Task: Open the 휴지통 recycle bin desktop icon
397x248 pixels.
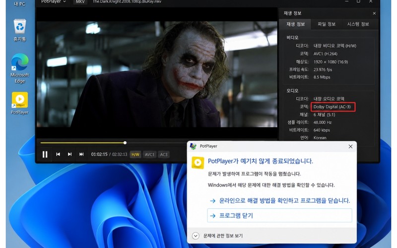Action: coord(20,30)
